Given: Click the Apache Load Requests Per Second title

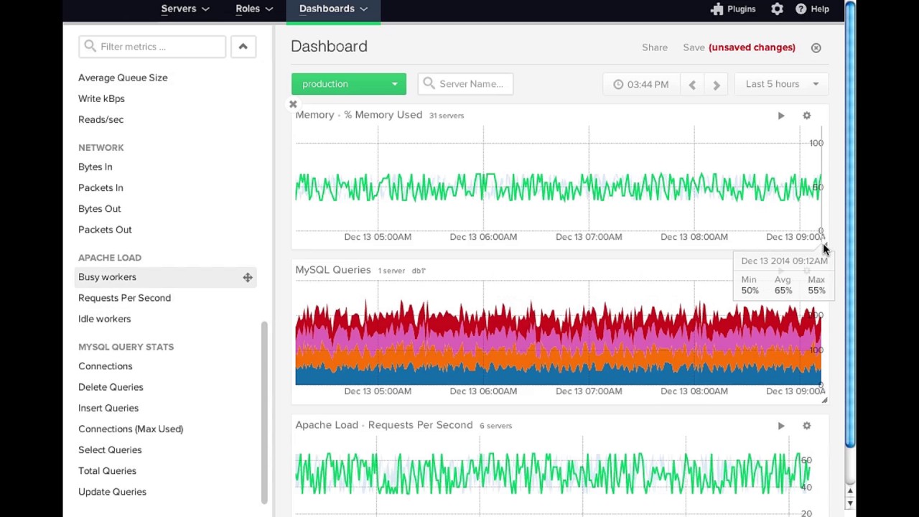Looking at the screenshot, I should click(x=384, y=425).
